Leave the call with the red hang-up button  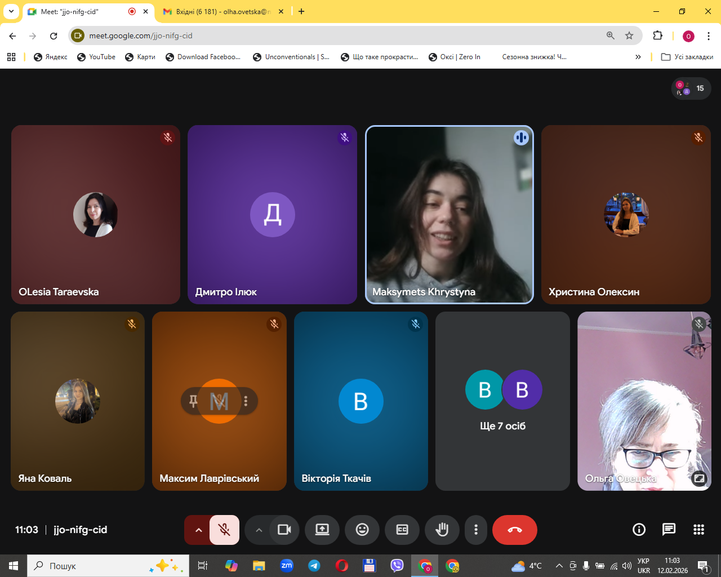coord(514,530)
